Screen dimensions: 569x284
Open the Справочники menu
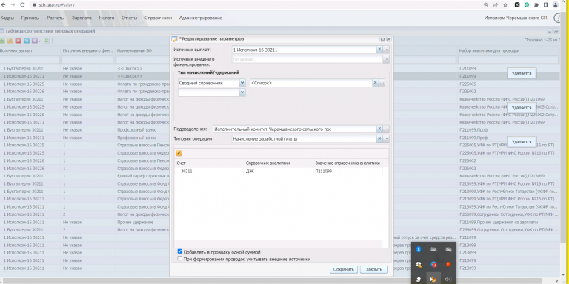pyautogui.click(x=158, y=18)
